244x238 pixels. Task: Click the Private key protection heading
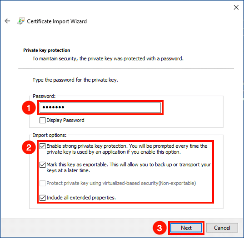pyautogui.click(x=47, y=50)
